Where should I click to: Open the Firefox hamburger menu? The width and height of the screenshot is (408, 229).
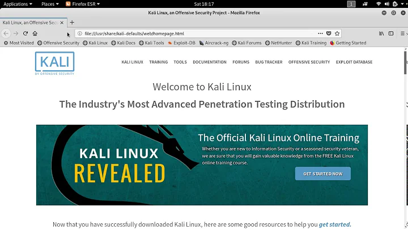point(402,33)
